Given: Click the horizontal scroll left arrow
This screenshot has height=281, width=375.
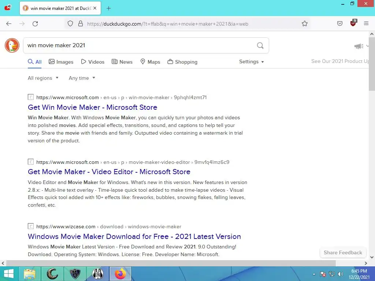Looking at the screenshot, I should [3, 263].
